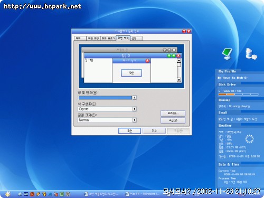This screenshot has width=264, height=198.
Task: Click the preview scrollbar down arrow
Action: (x=179, y=80)
